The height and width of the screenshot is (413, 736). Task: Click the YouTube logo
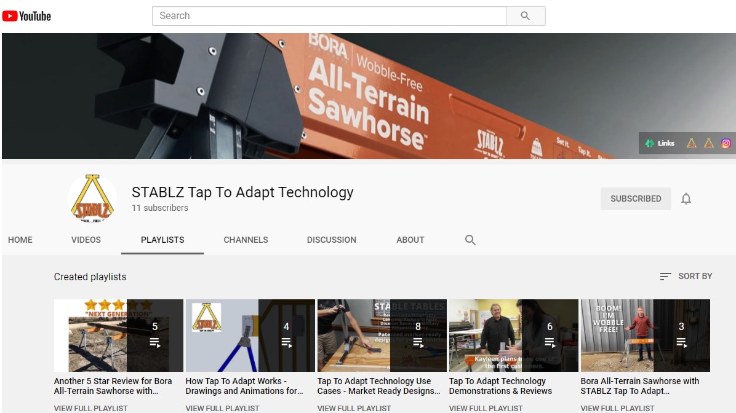[x=26, y=16]
